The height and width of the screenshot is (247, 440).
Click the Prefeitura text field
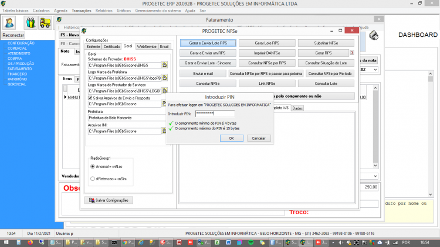[127, 118]
